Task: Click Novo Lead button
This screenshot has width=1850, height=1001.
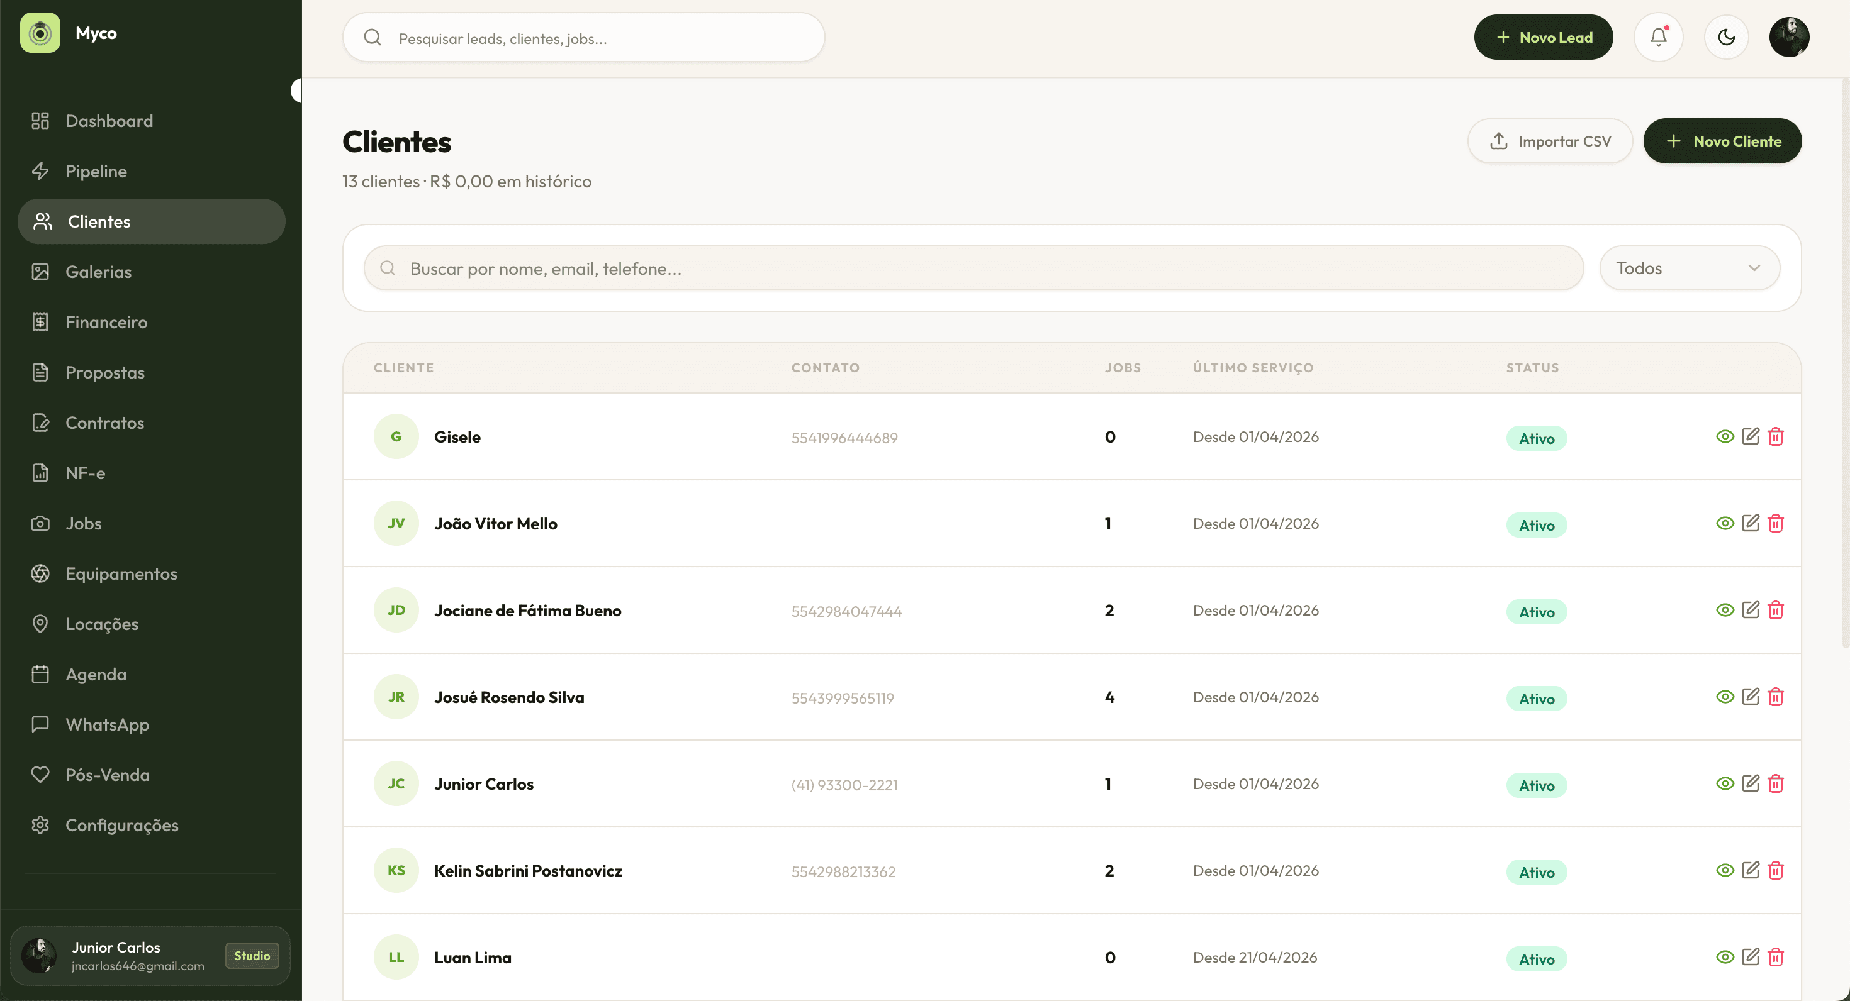Action: click(x=1544, y=36)
